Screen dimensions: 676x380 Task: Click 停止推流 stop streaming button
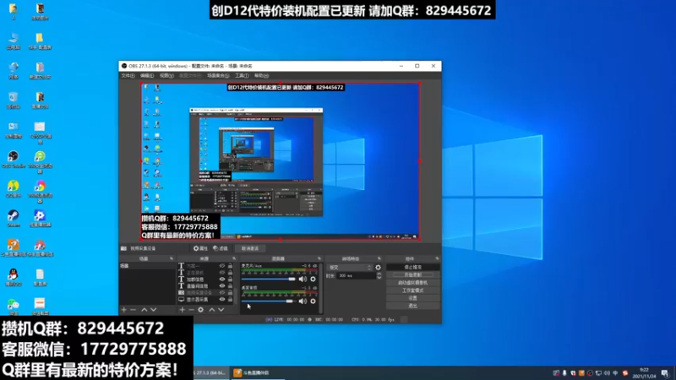click(412, 267)
